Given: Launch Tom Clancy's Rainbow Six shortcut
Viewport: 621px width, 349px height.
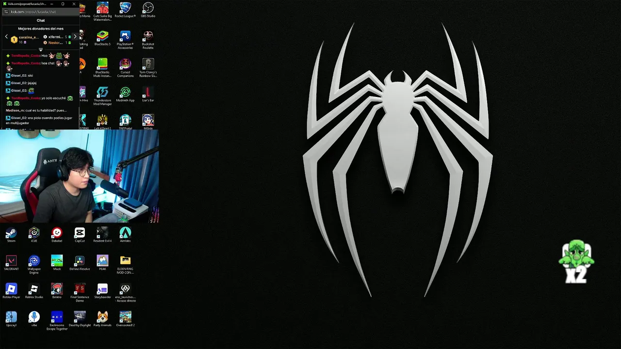Looking at the screenshot, I should point(148,68).
